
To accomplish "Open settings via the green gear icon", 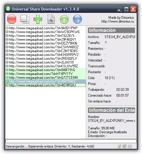I will 64,19.
